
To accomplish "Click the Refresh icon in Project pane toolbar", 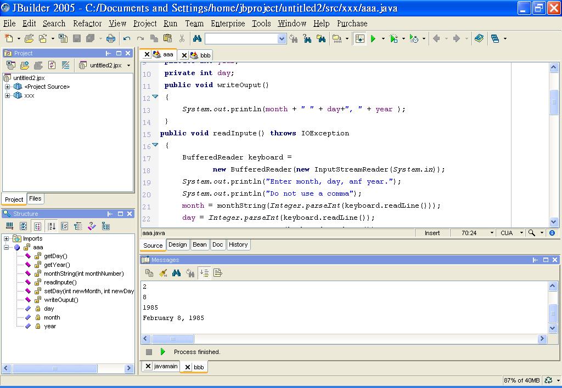I will (x=52, y=65).
